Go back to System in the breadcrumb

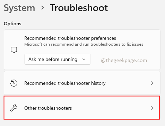(19, 8)
